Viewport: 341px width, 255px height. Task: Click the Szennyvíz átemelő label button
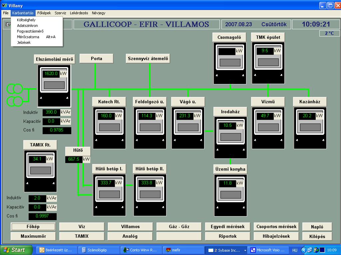[149, 59]
